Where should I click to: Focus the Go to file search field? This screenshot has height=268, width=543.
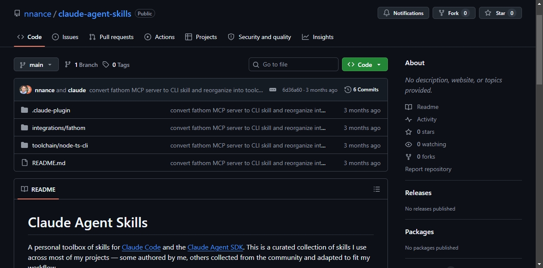click(293, 64)
